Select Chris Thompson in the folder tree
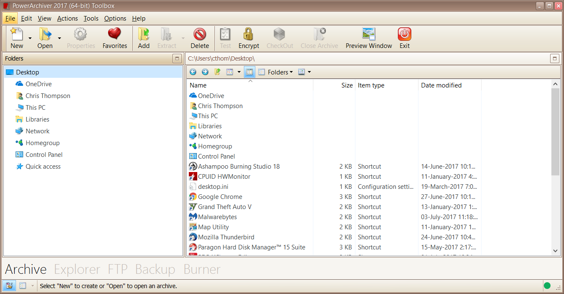This screenshot has height=294, width=564. point(48,96)
